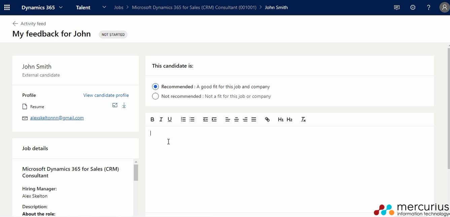Expand the Talent module chevron
Image resolution: width=450 pixels, height=217 pixels.
(104, 7)
